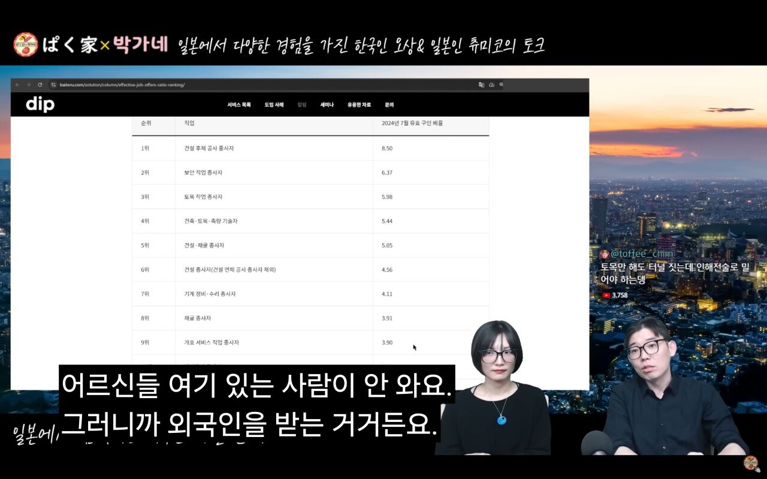Image resolution: width=767 pixels, height=479 pixels.
Task: Go to the 세미나 page
Action: pos(327,105)
